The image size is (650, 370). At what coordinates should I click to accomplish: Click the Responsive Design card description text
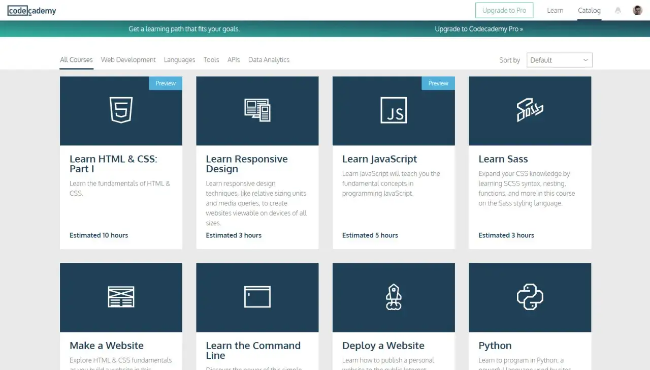(256, 203)
